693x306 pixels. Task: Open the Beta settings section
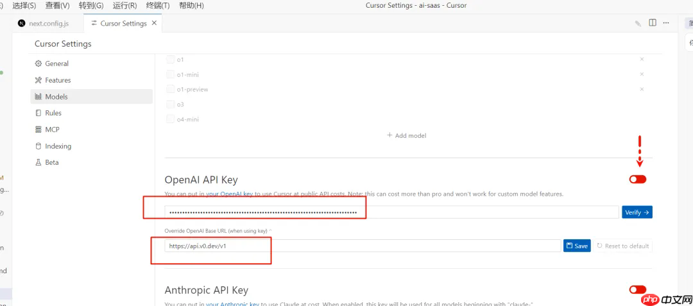click(51, 162)
